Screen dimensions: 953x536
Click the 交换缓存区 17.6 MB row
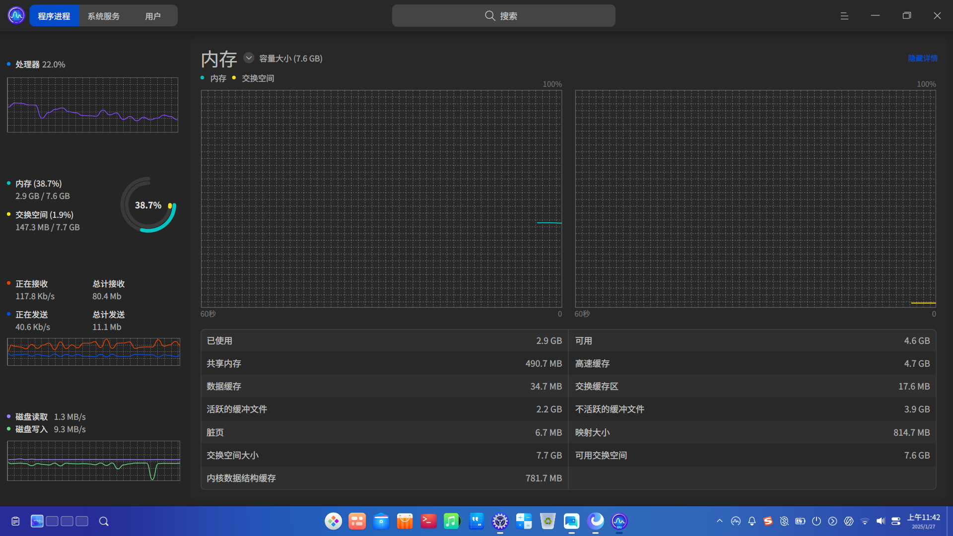[x=752, y=386]
